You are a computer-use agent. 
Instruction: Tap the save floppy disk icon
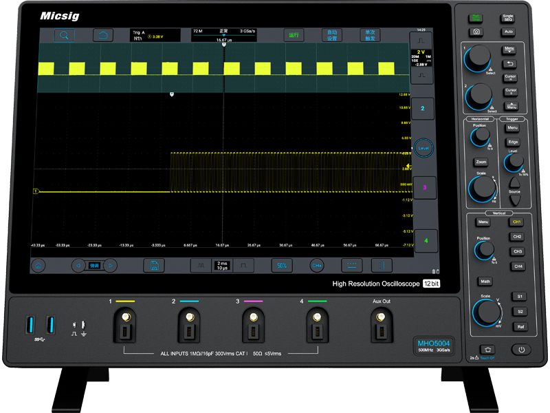[155, 265]
